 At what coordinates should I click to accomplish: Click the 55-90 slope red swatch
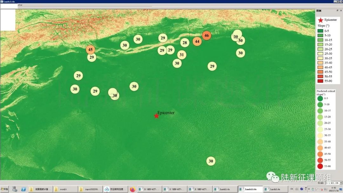(320, 81)
